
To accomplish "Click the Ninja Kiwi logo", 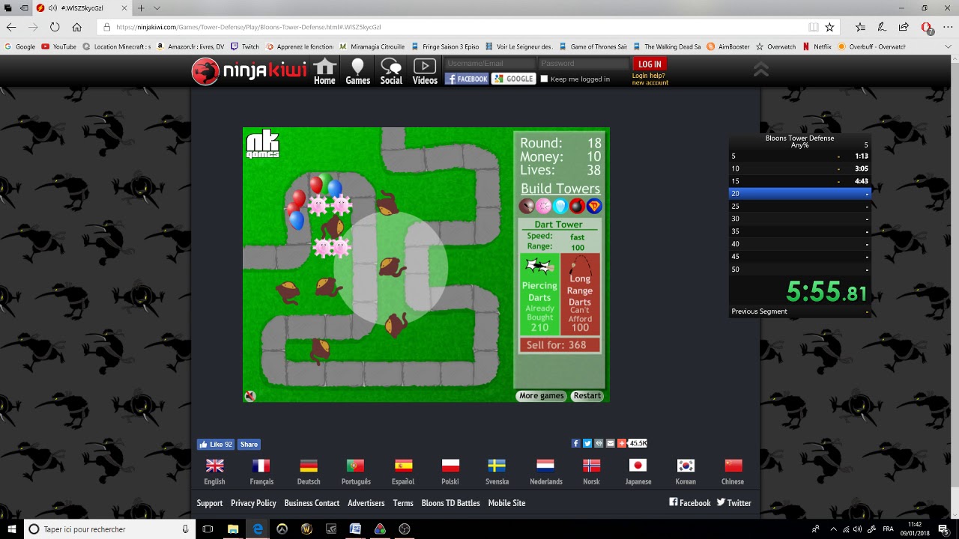I will [x=249, y=72].
